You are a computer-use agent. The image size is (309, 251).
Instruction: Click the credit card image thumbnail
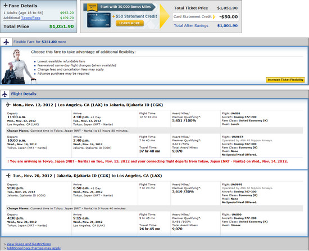coord(99,20)
